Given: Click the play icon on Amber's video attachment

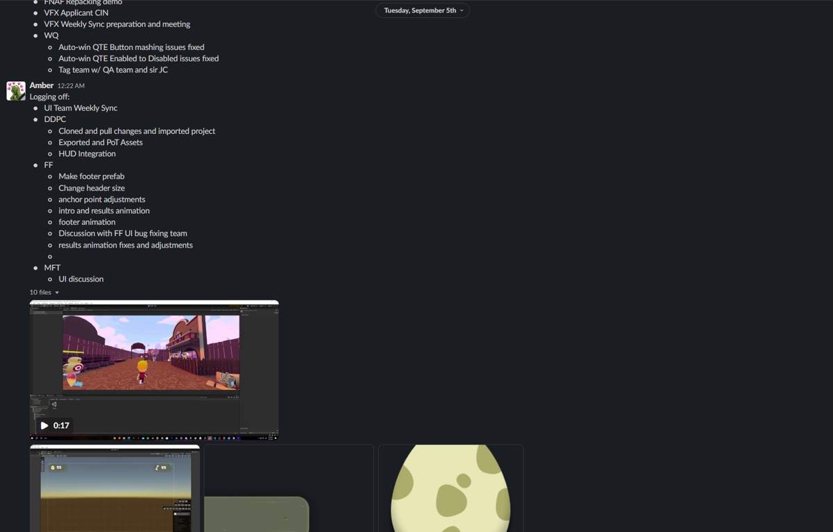Looking at the screenshot, I should [x=44, y=425].
